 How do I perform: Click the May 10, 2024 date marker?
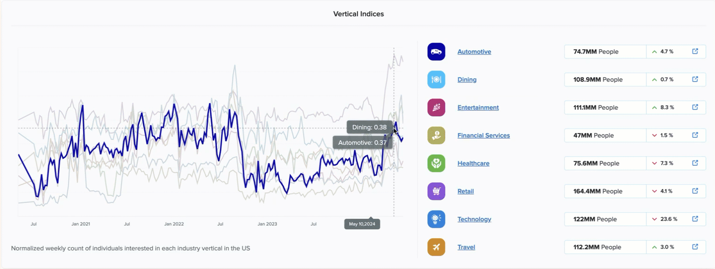click(362, 224)
